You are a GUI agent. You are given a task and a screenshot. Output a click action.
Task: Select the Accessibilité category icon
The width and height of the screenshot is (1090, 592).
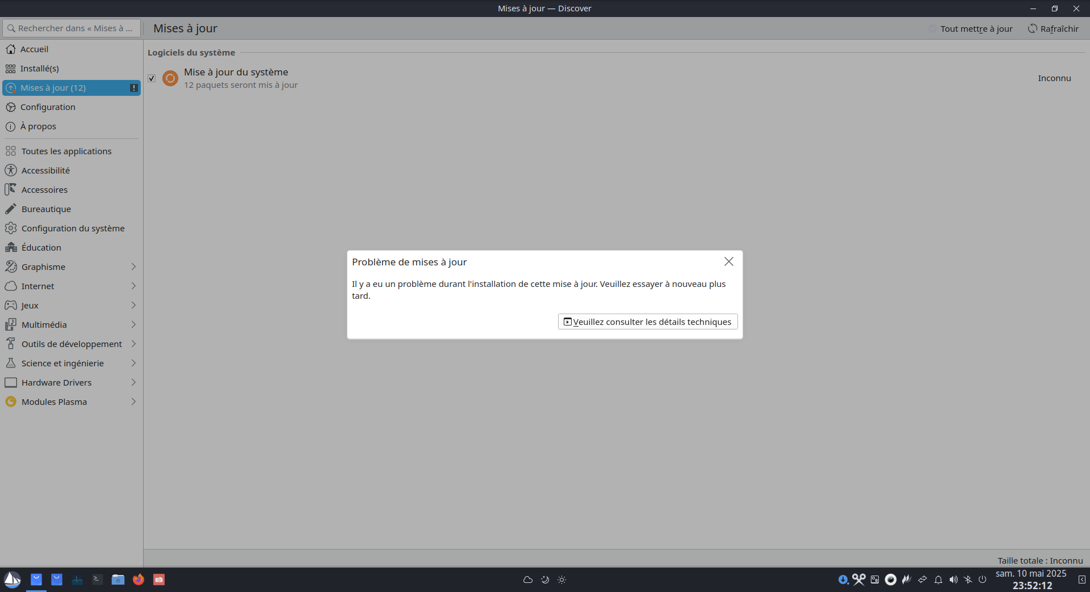(11, 171)
